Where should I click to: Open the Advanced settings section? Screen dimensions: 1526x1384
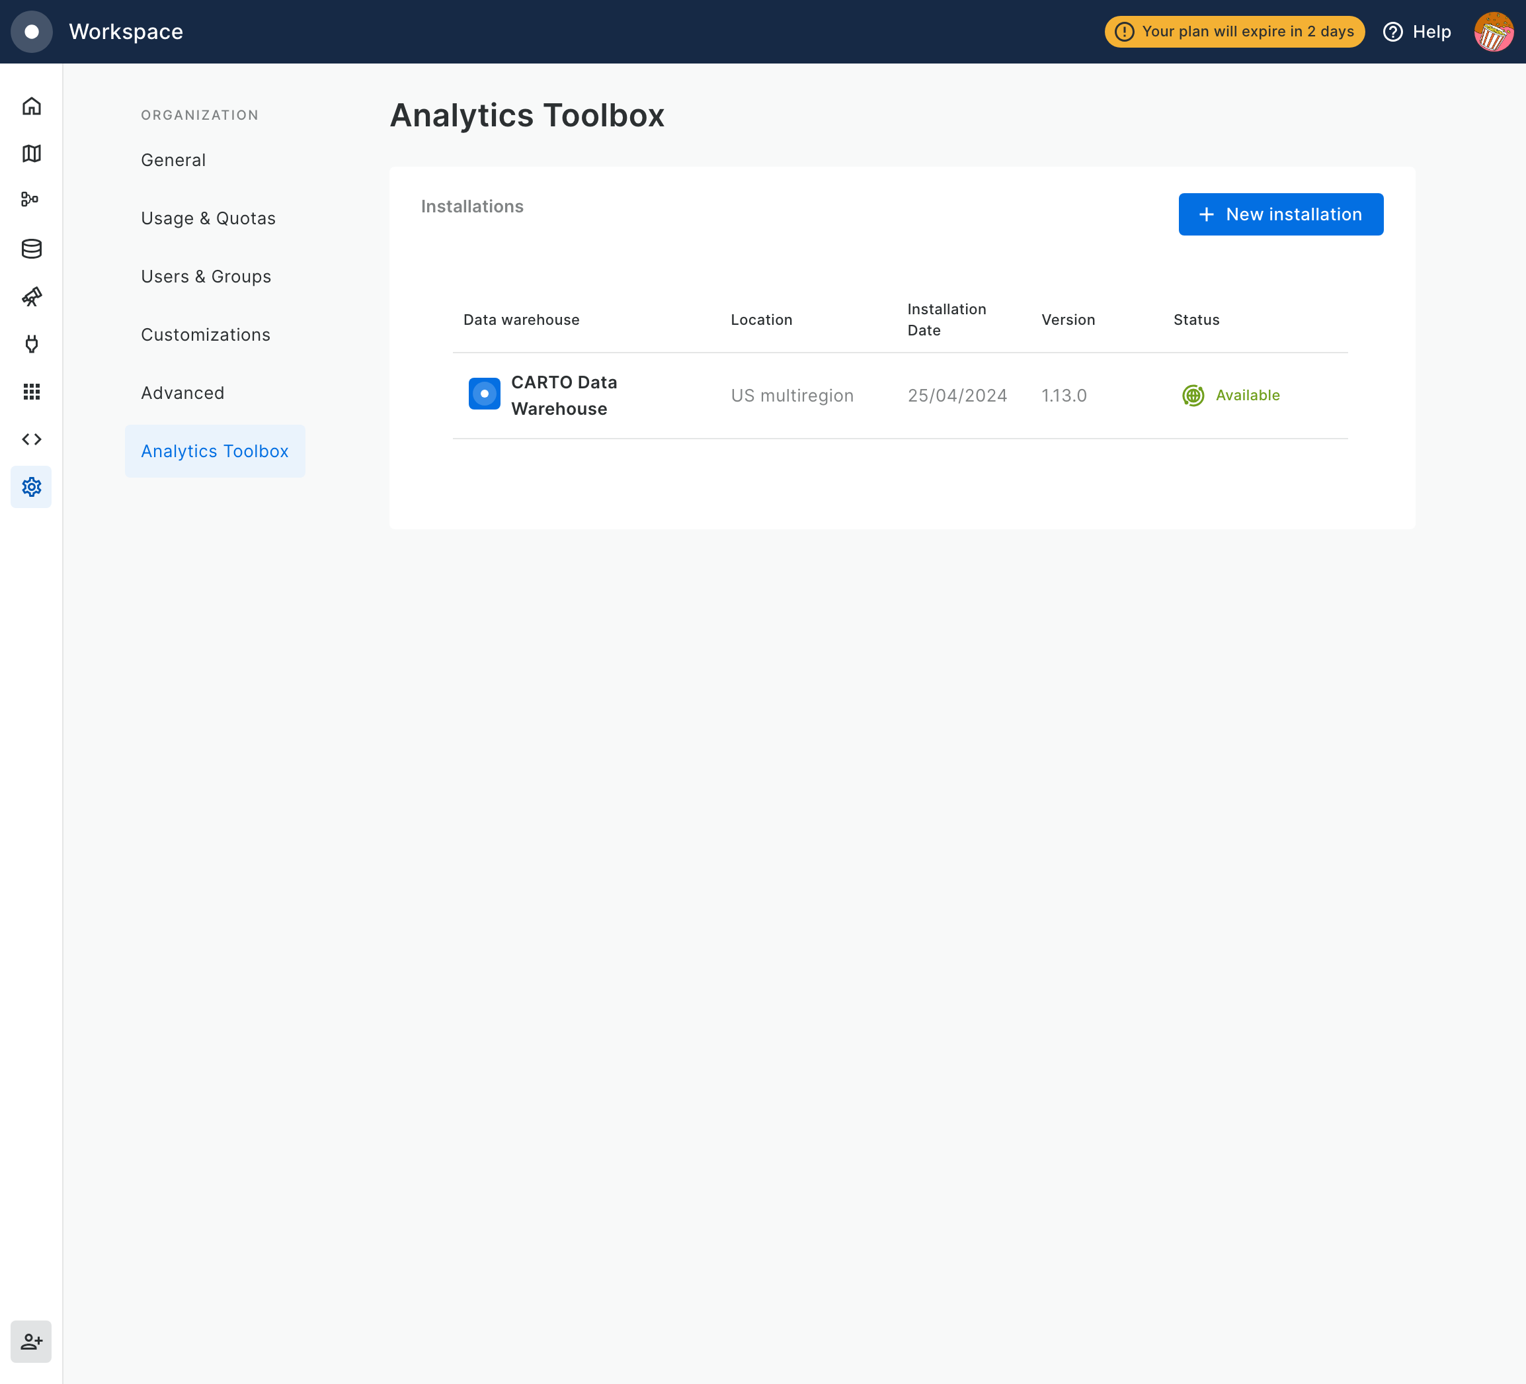point(182,393)
